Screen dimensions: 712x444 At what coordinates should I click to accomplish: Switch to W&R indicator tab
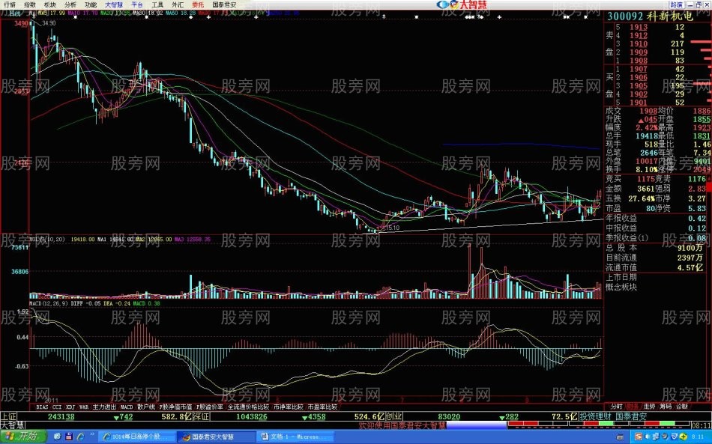[84, 407]
